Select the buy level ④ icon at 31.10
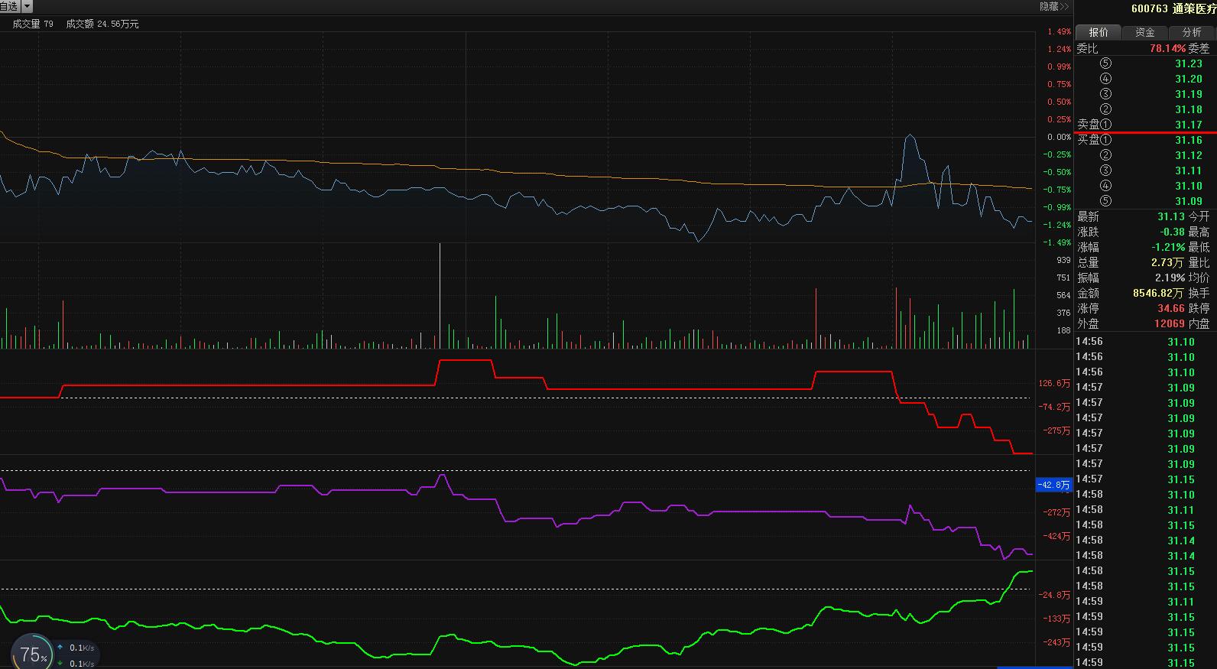 point(1105,186)
